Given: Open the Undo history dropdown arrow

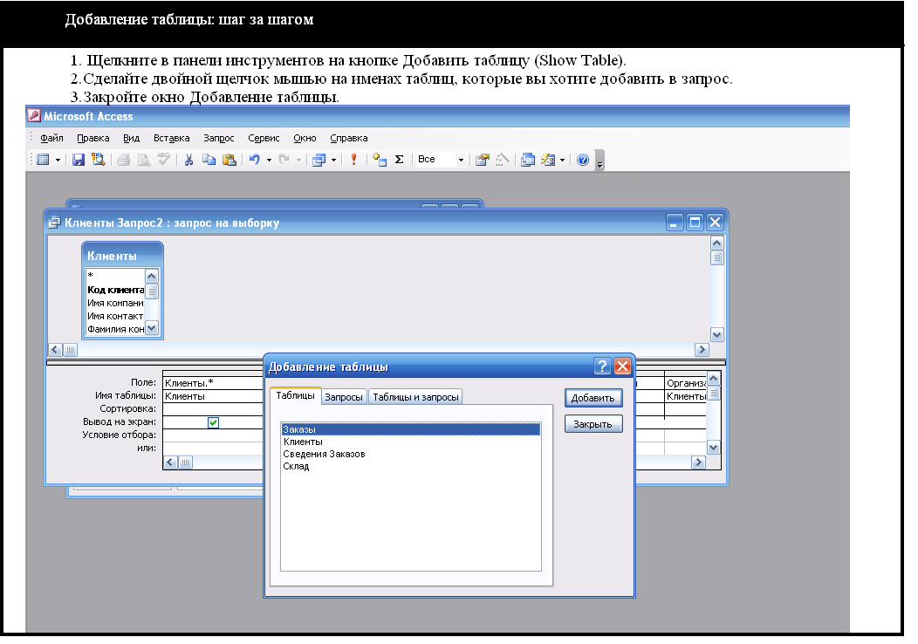Looking at the screenshot, I should 270,160.
